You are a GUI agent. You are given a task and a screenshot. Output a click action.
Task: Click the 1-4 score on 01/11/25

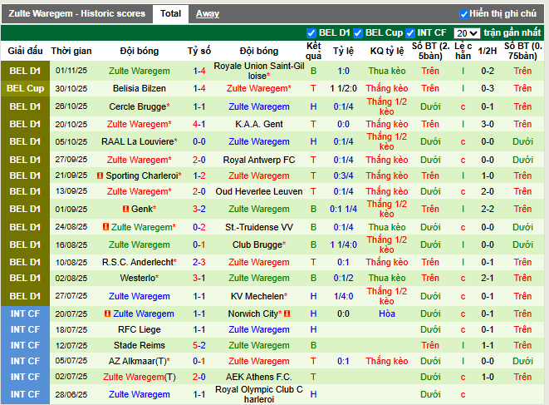(199, 71)
